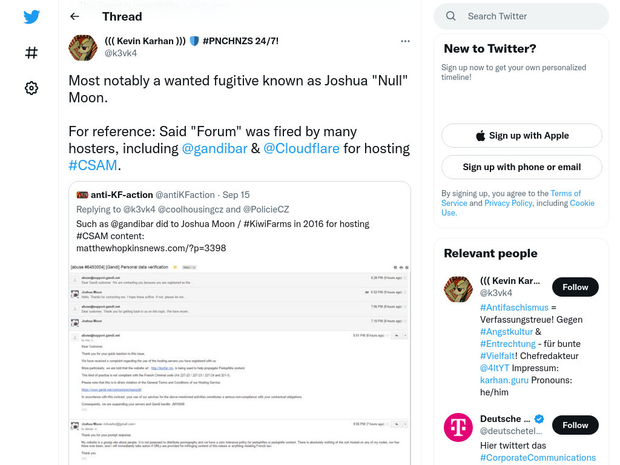Follow the Deutsche Telekom account

click(575, 425)
